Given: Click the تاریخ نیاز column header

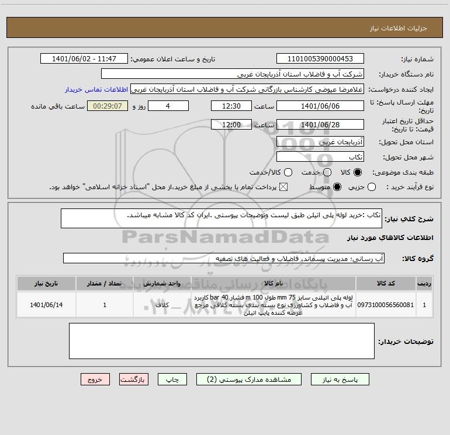Looking at the screenshot, I should pyautogui.click(x=46, y=283).
